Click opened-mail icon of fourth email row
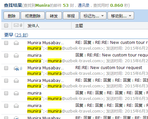The image size is (148, 119). coord(16,81)
